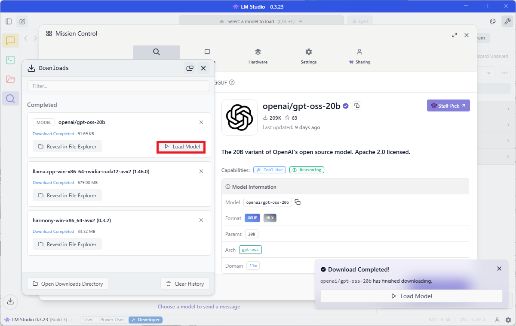Click the Discard Unsaved button
The image size is (516, 326).
(492, 56)
